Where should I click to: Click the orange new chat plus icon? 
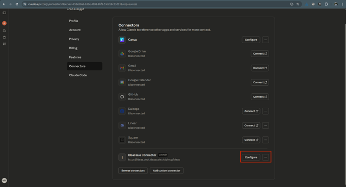pos(4,23)
